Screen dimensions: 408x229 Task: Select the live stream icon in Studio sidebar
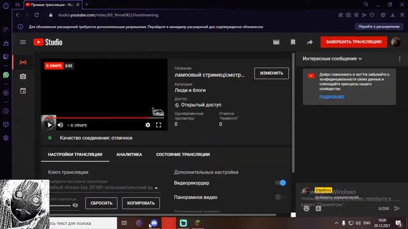click(23, 62)
